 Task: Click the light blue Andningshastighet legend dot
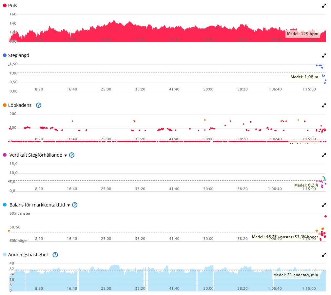point(5,255)
